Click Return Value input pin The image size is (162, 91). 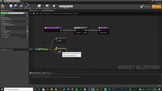pos(99,33)
